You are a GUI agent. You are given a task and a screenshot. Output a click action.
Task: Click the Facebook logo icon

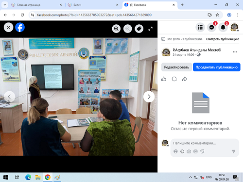tap(20, 27)
